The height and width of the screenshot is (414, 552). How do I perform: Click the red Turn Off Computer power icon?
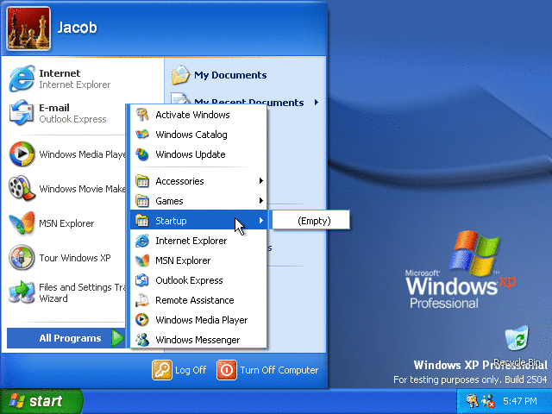[226, 370]
